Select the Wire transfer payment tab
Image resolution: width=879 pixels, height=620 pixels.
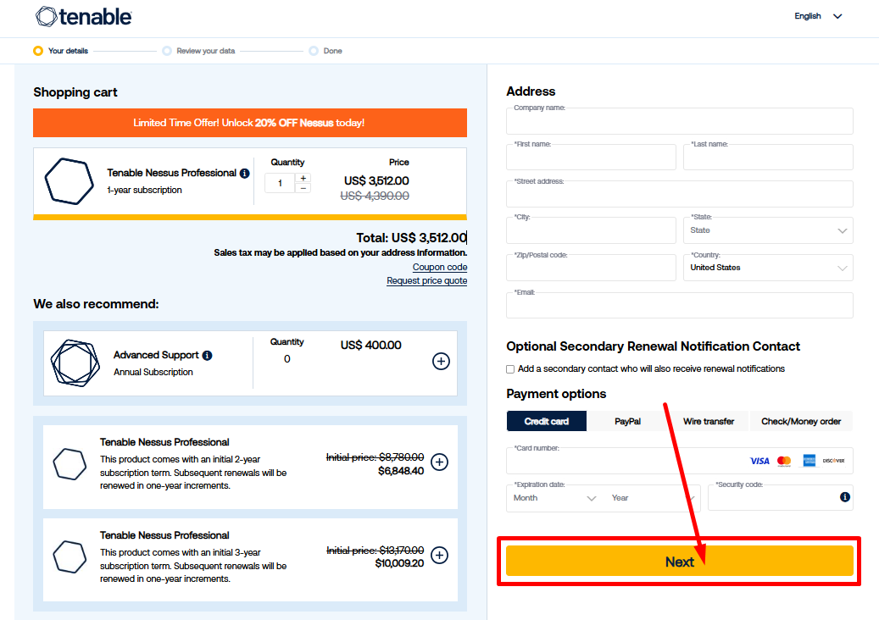coord(709,421)
